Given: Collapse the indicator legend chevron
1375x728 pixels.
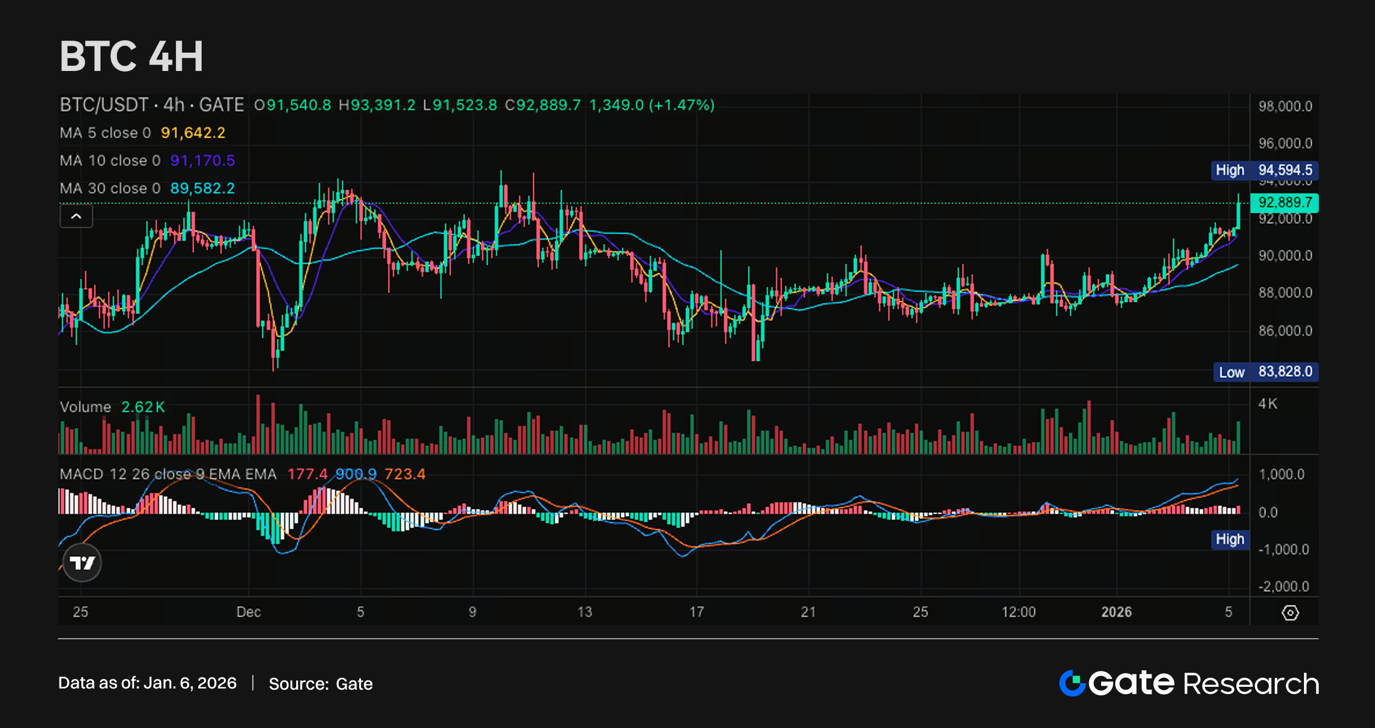Looking at the screenshot, I should 76,216.
